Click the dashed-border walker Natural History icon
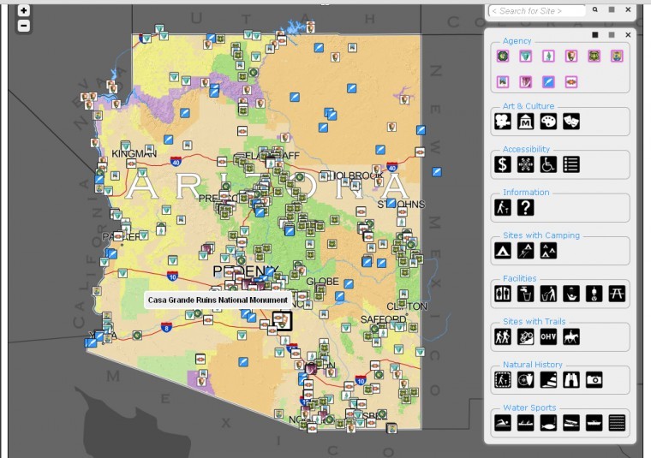This screenshot has width=651, height=458. [503, 380]
